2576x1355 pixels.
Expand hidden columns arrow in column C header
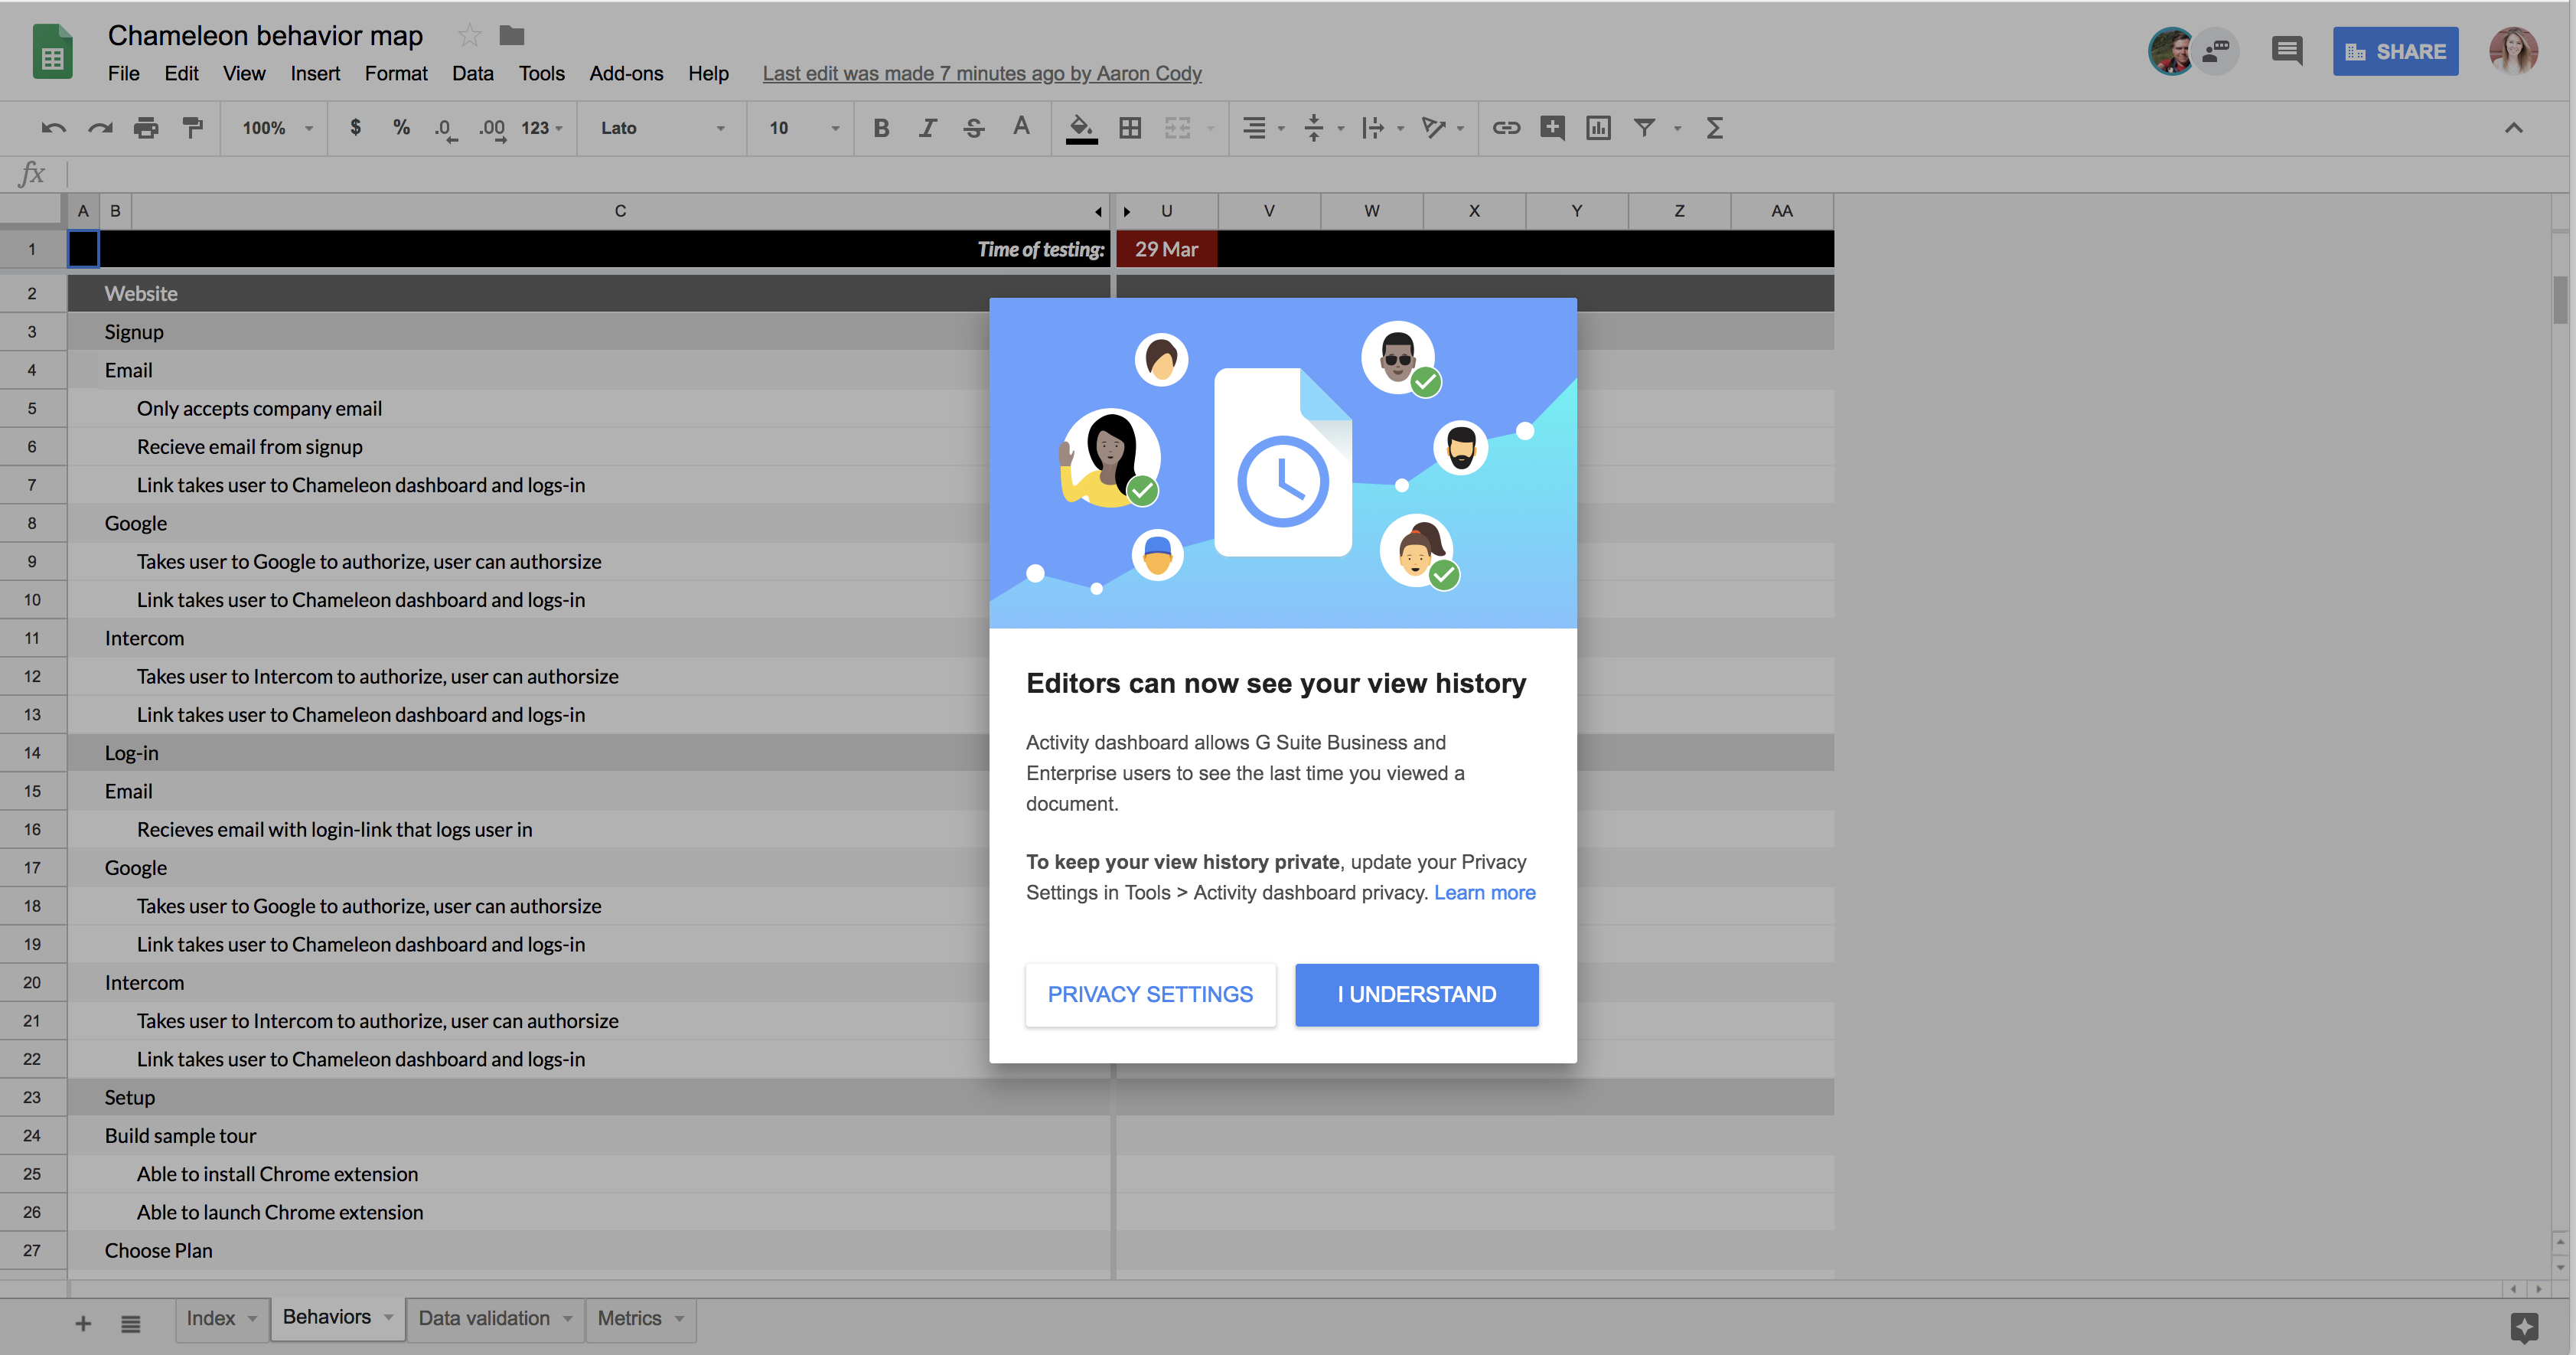(x=1098, y=211)
